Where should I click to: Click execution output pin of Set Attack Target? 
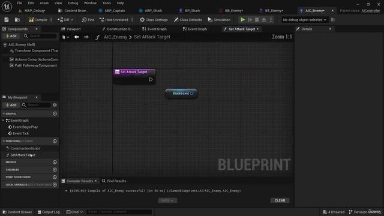[x=151, y=80]
